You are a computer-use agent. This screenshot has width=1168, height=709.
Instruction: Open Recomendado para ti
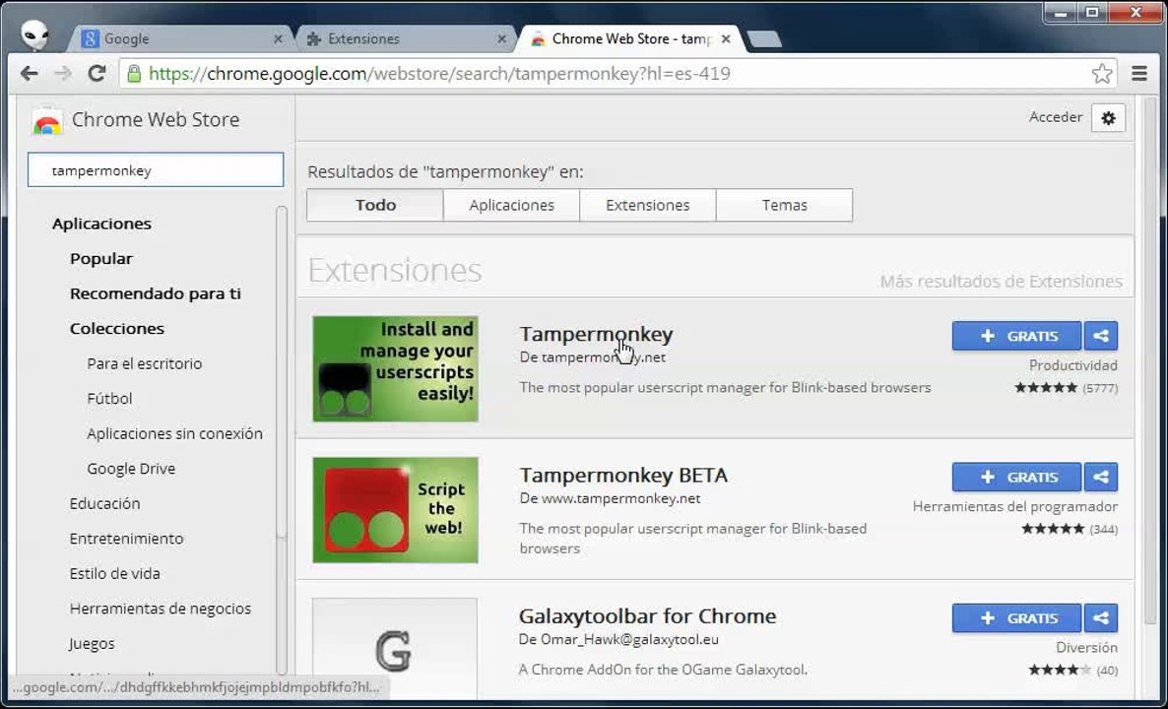click(155, 293)
